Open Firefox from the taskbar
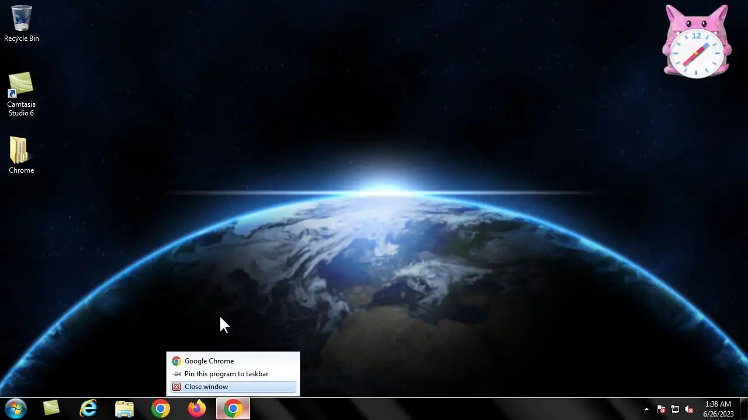 (x=197, y=409)
